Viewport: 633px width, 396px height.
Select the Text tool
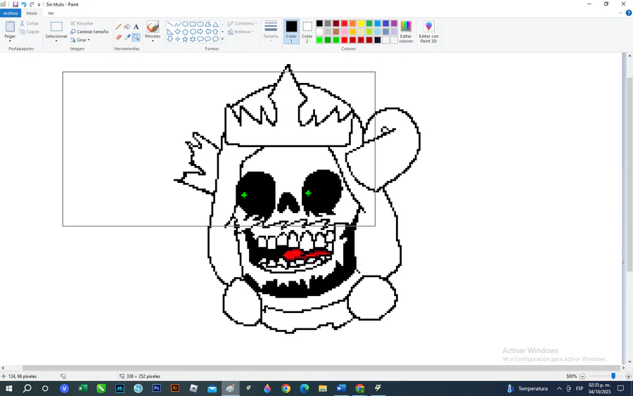(x=136, y=27)
